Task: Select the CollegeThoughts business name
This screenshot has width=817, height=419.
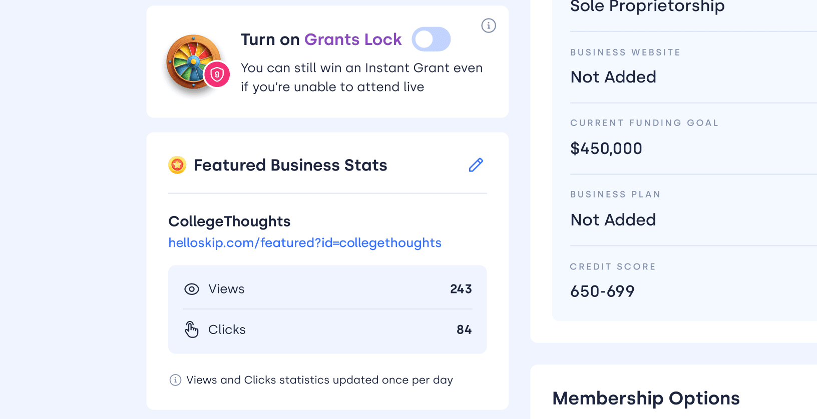Action: click(229, 221)
